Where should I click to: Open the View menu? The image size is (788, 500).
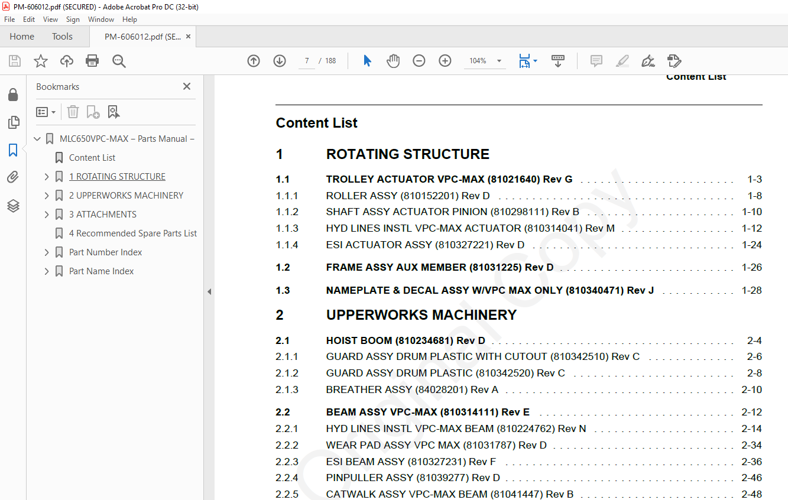tap(51, 20)
